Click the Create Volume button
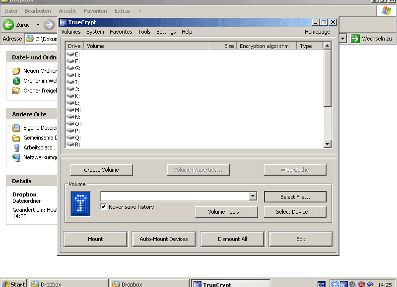 coord(102,170)
